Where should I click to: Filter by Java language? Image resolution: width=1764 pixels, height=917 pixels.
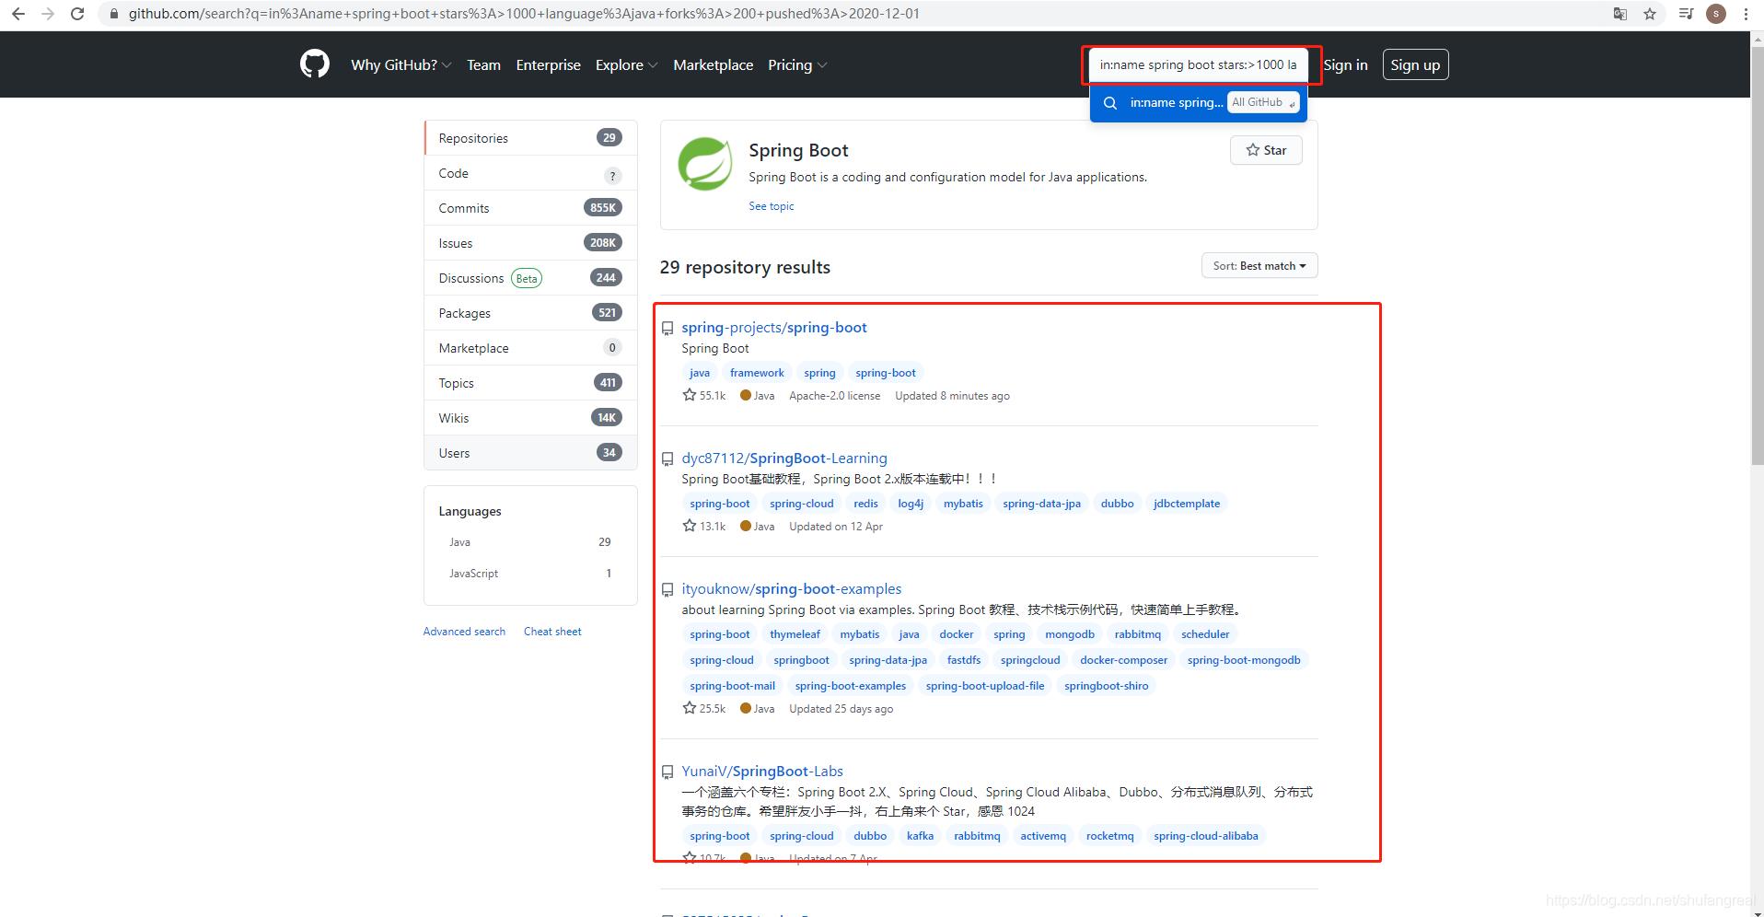point(530,542)
